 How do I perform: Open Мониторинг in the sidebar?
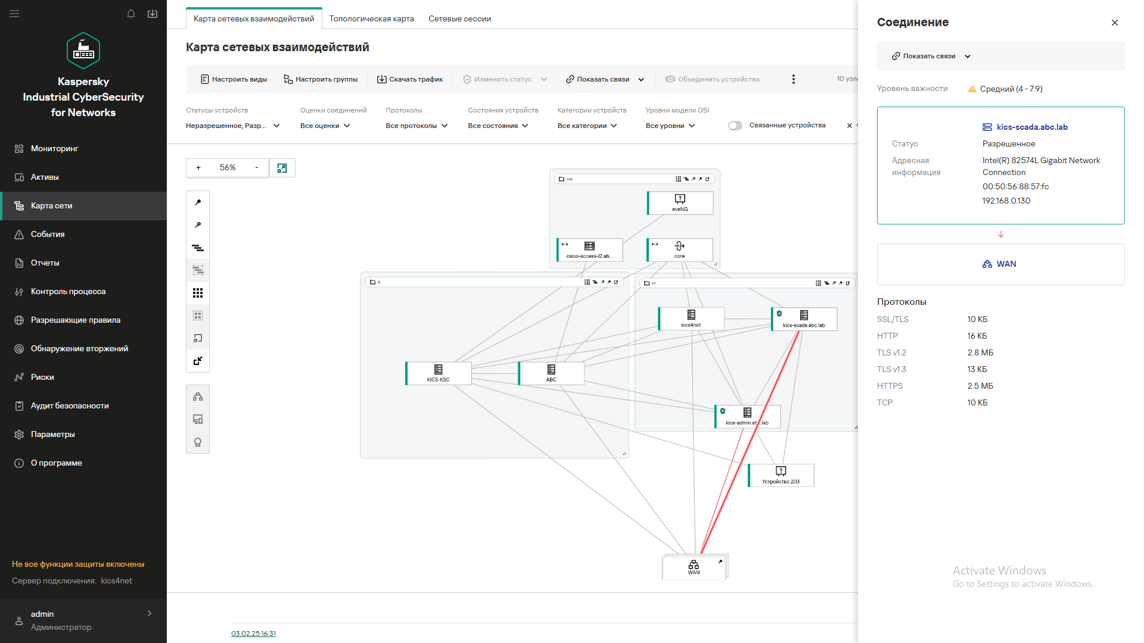(x=83, y=149)
